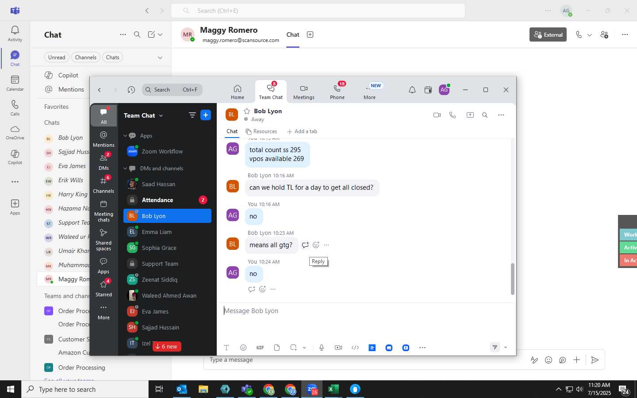
Task: Collapse DMs and channels section in Zoom
Action: click(x=125, y=168)
